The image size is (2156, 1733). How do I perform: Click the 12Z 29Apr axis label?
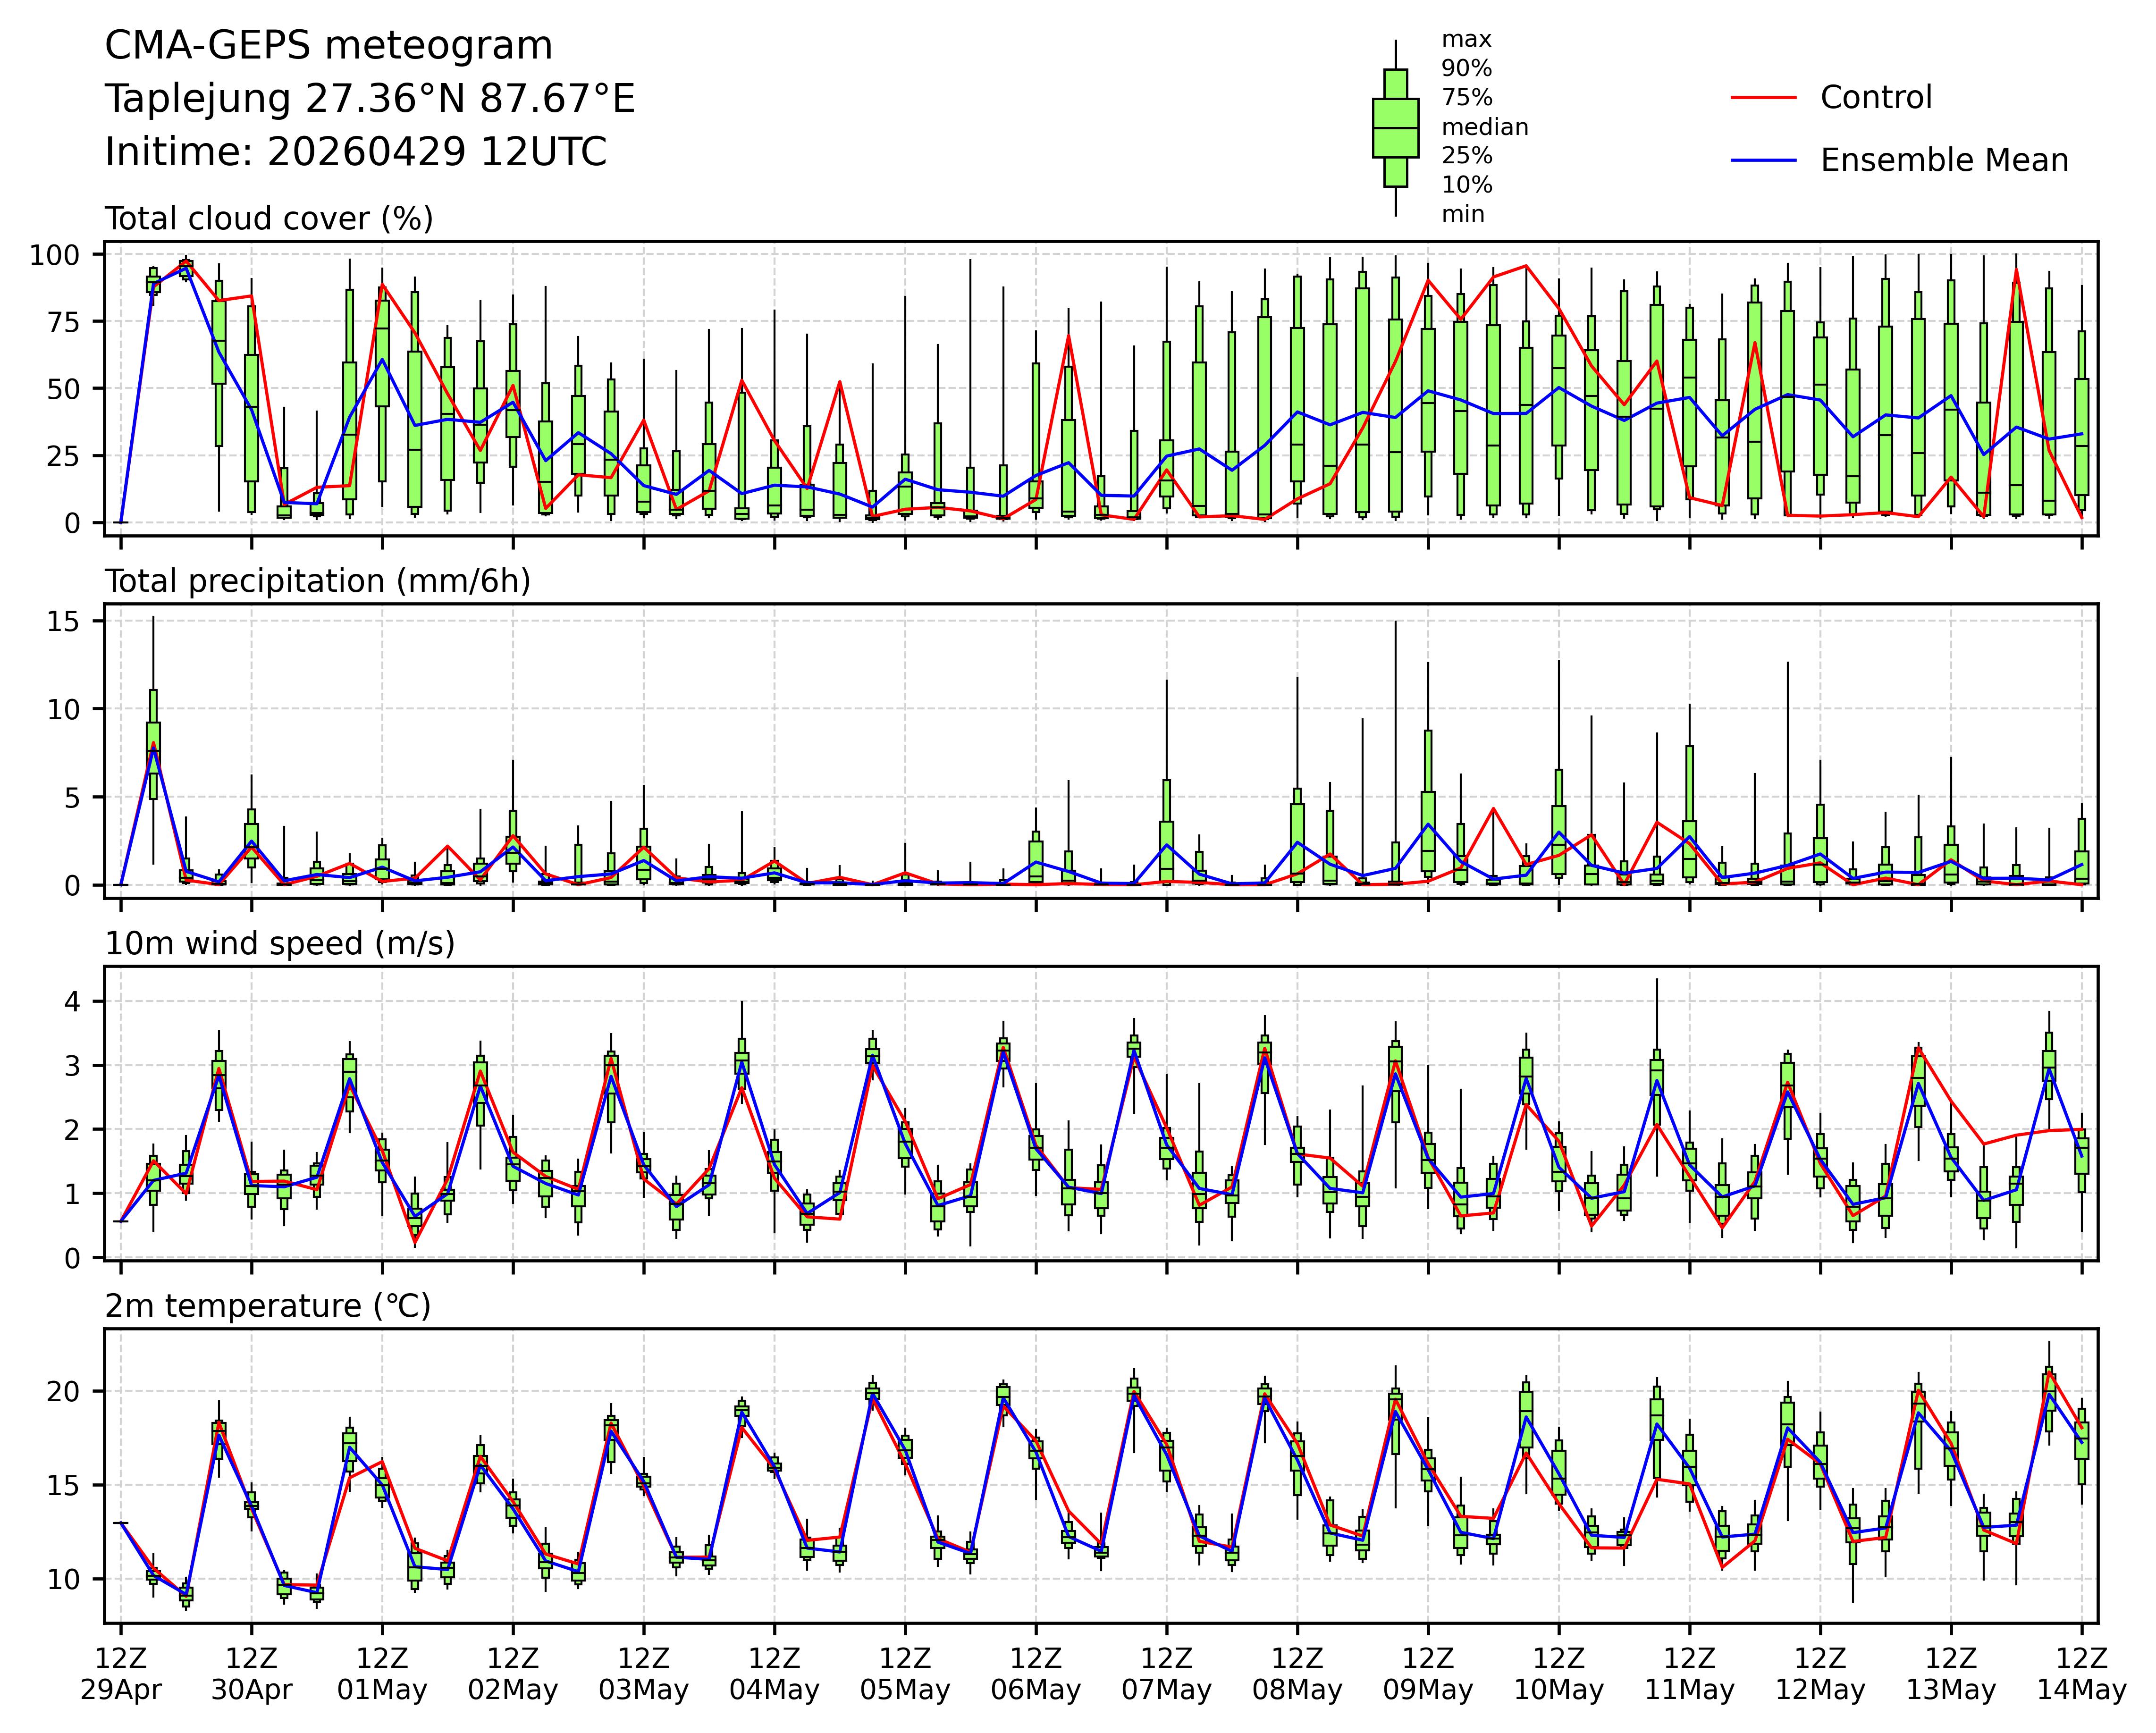(x=121, y=1675)
